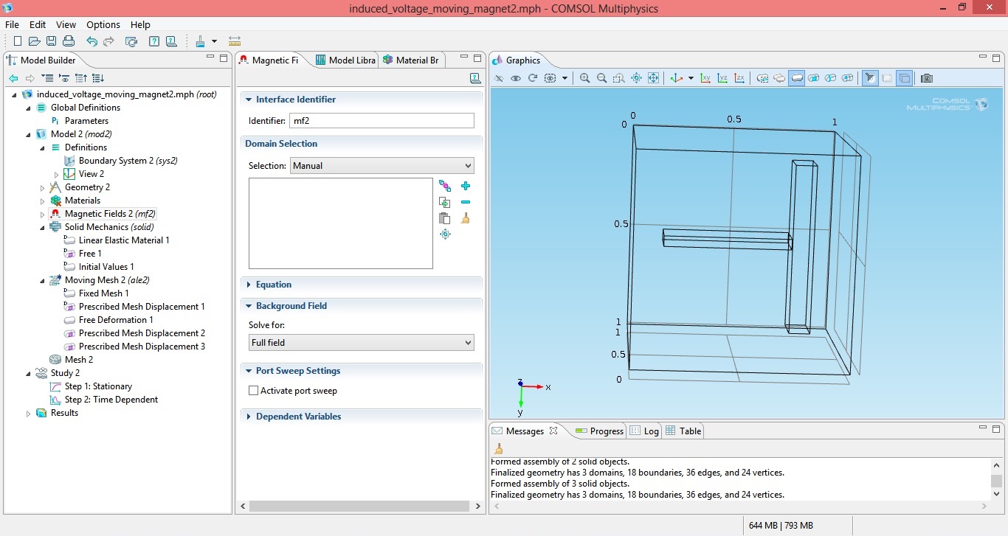Viewport: 1008px width, 536px height.
Task: Open the Selection dropdown showing Manual
Action: [382, 166]
